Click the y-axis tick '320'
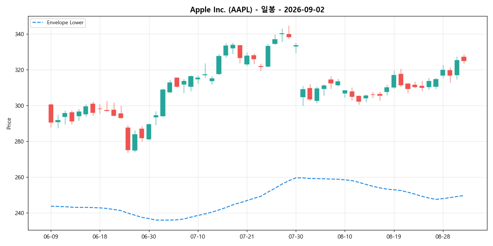The height and width of the screenshot is (246, 493). click(x=19, y=70)
